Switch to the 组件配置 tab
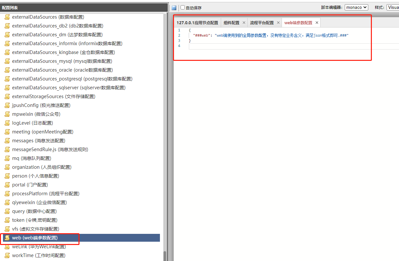Viewport: 399px width, 261px height. (232, 23)
